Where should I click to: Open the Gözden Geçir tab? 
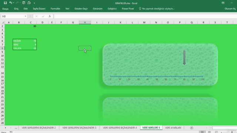(81, 9)
